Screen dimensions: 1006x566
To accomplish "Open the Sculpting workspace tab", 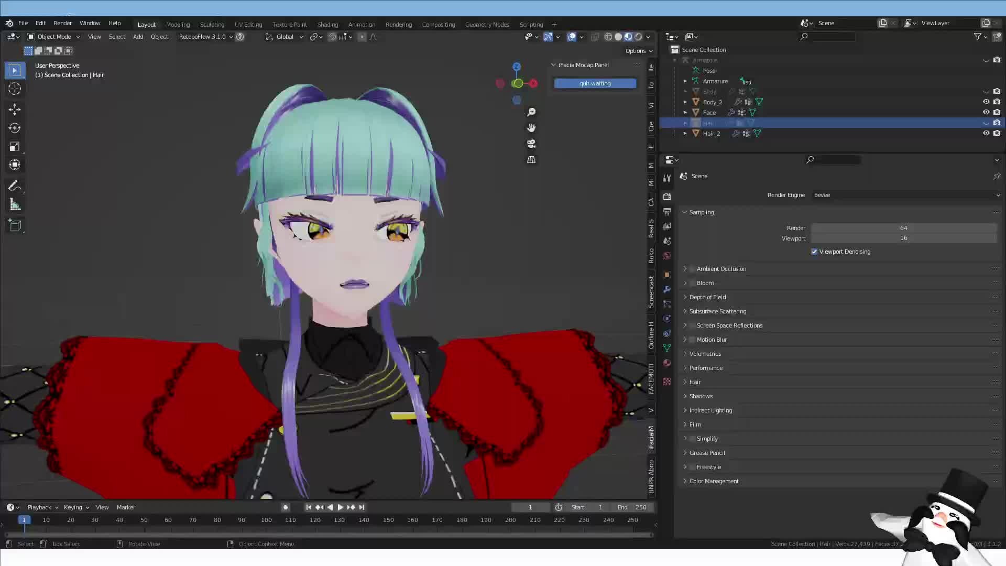I will tap(212, 24).
